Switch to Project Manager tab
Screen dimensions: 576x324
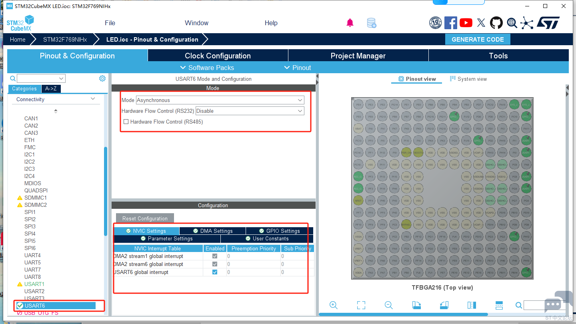click(x=358, y=56)
